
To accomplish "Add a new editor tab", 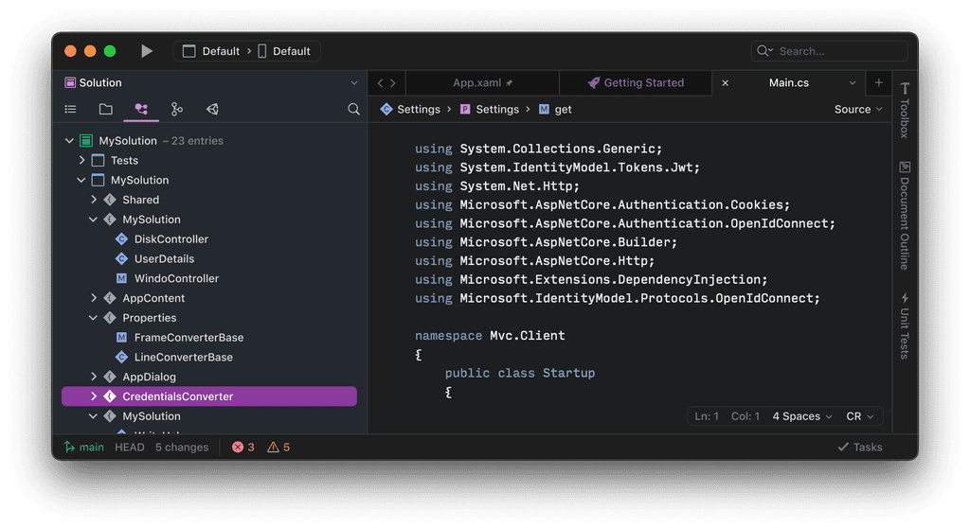I will pyautogui.click(x=878, y=83).
